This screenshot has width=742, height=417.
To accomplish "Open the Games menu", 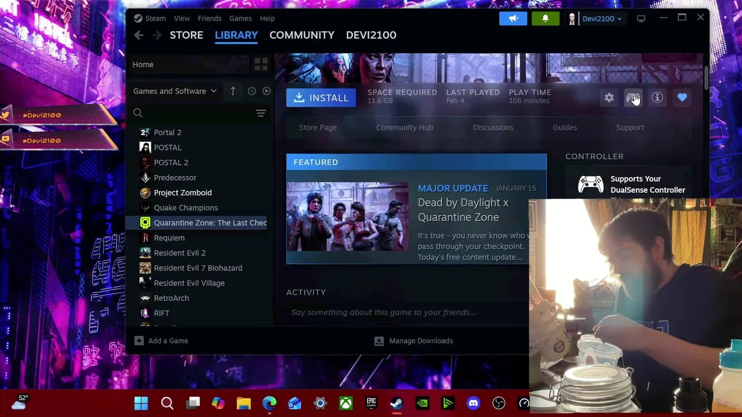I will click(x=241, y=19).
